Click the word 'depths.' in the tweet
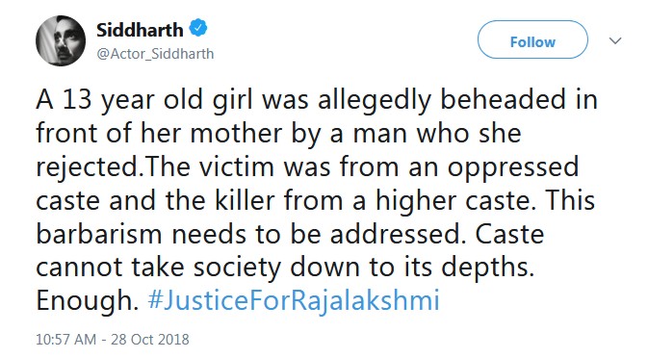This screenshot has height=358, width=648. coord(487,269)
